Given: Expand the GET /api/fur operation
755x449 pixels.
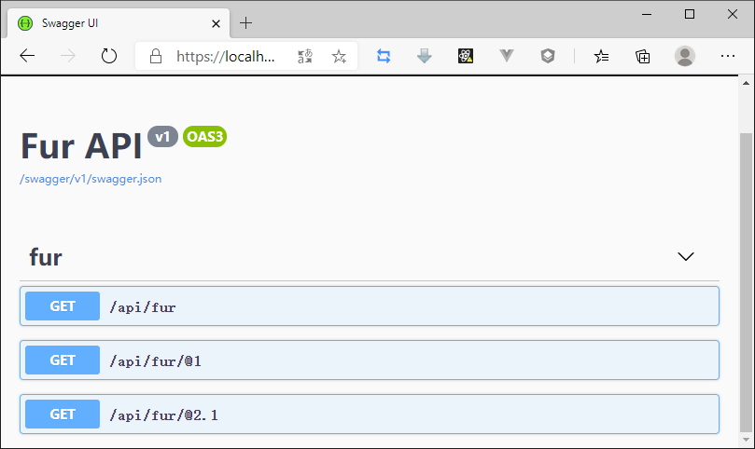Looking at the screenshot, I should 369,306.
